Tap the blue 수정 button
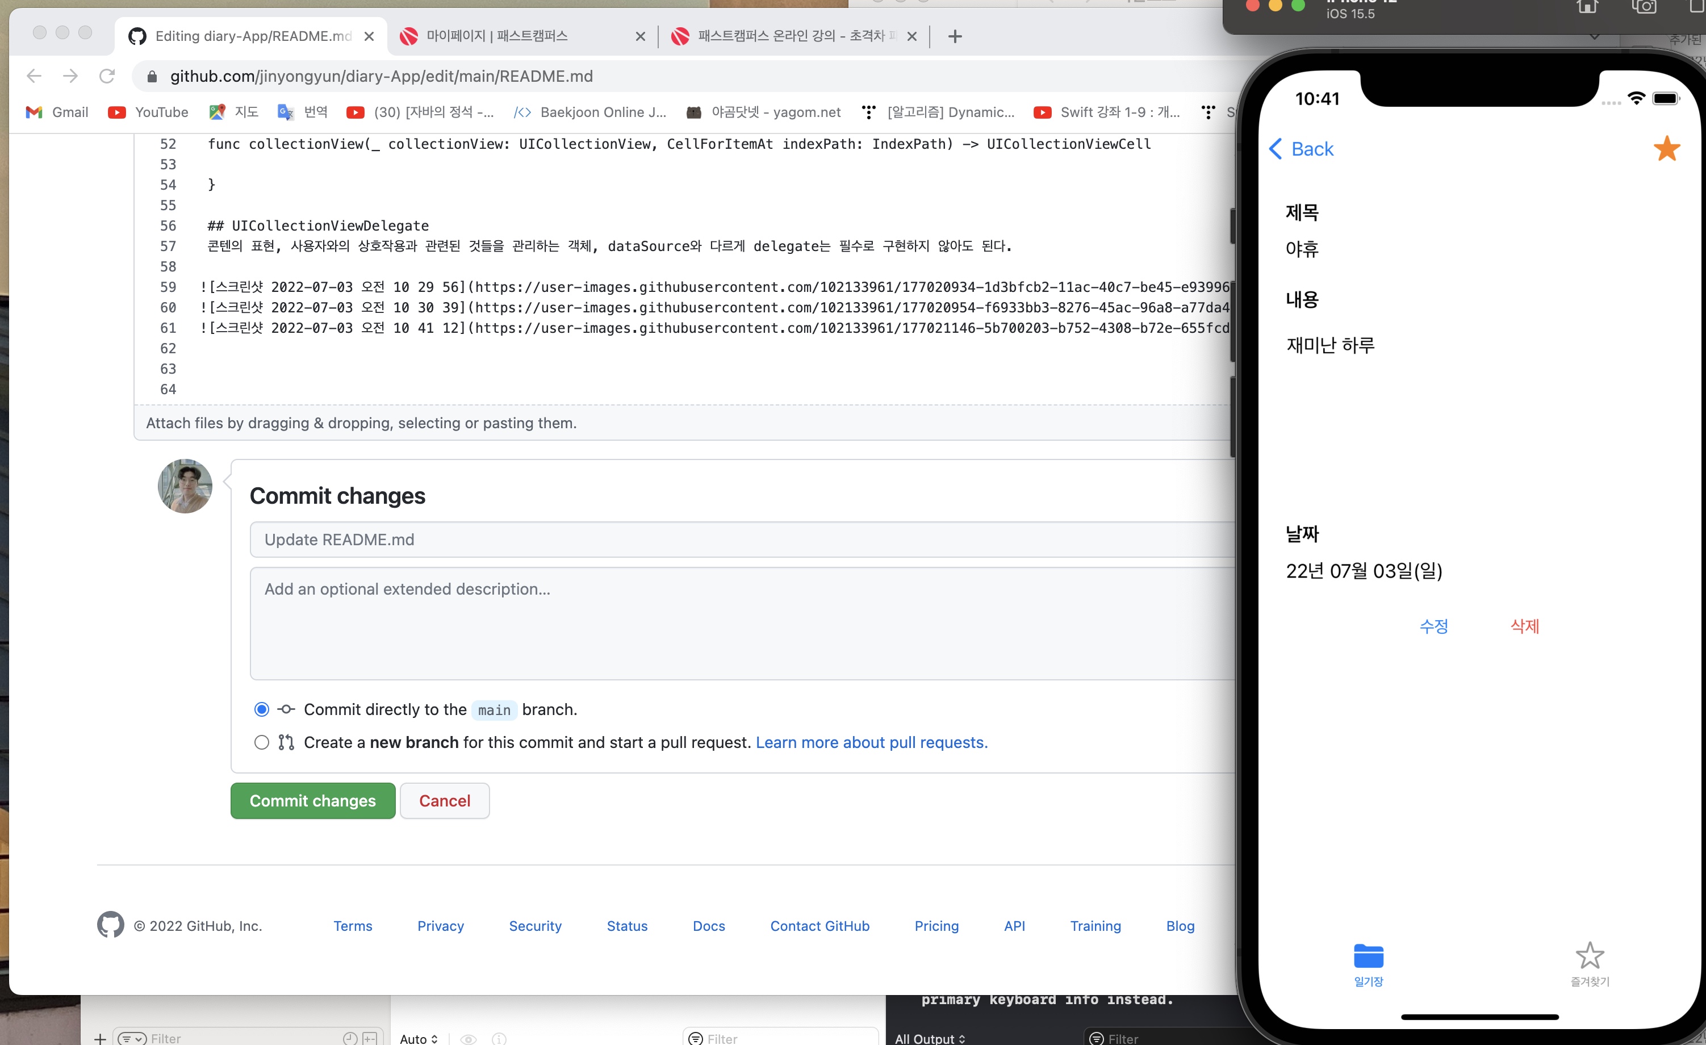 click(1433, 626)
